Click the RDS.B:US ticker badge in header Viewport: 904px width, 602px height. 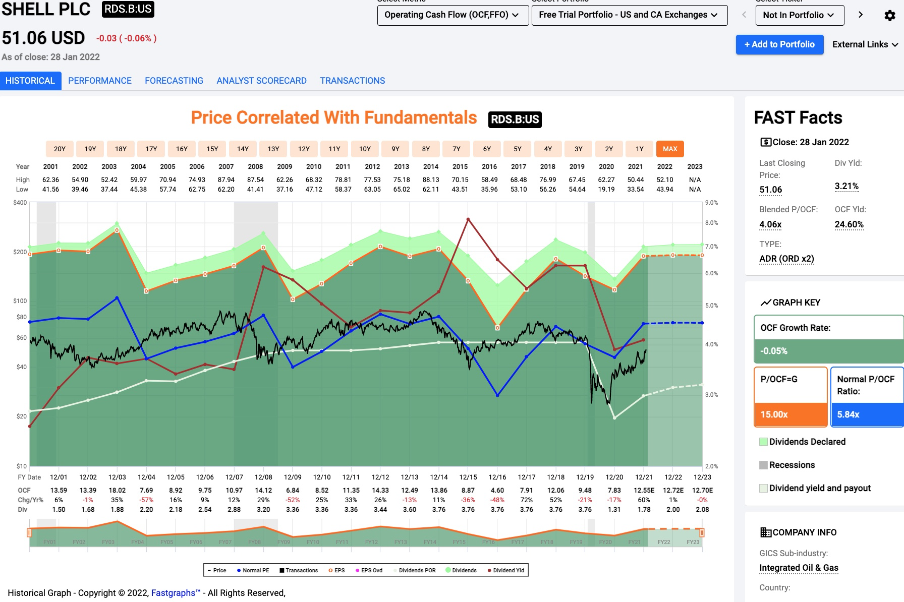point(128,9)
